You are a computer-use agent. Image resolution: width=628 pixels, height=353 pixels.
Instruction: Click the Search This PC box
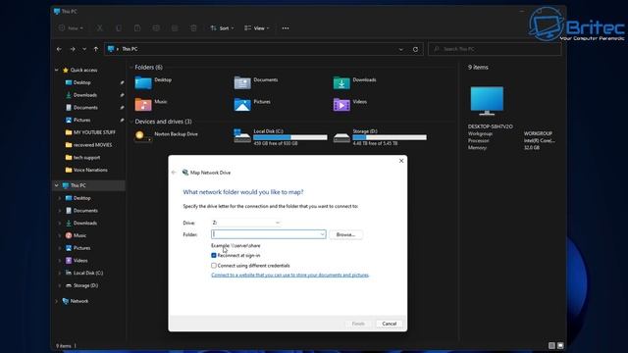coord(495,49)
